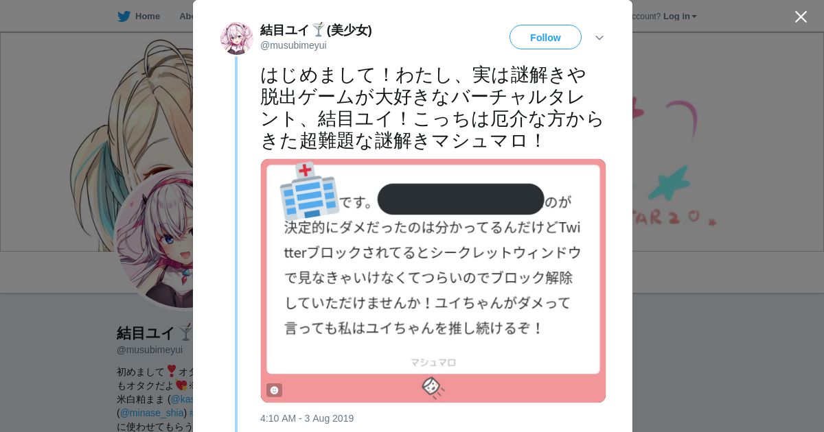Click the tweet author's avatar thumbnail
This screenshot has width=824, height=432.
pos(236,38)
